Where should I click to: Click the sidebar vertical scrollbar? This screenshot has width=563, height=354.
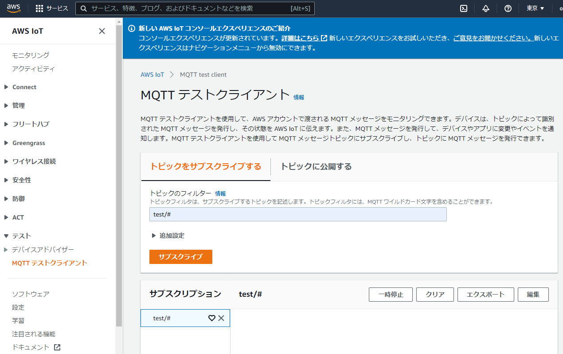pos(119,177)
